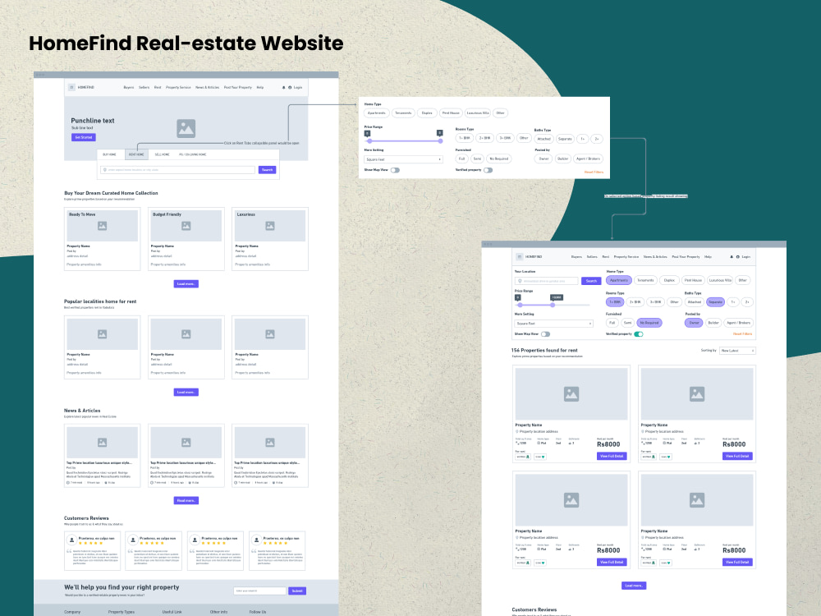Turn off the Verified property switch on the results page

[639, 334]
